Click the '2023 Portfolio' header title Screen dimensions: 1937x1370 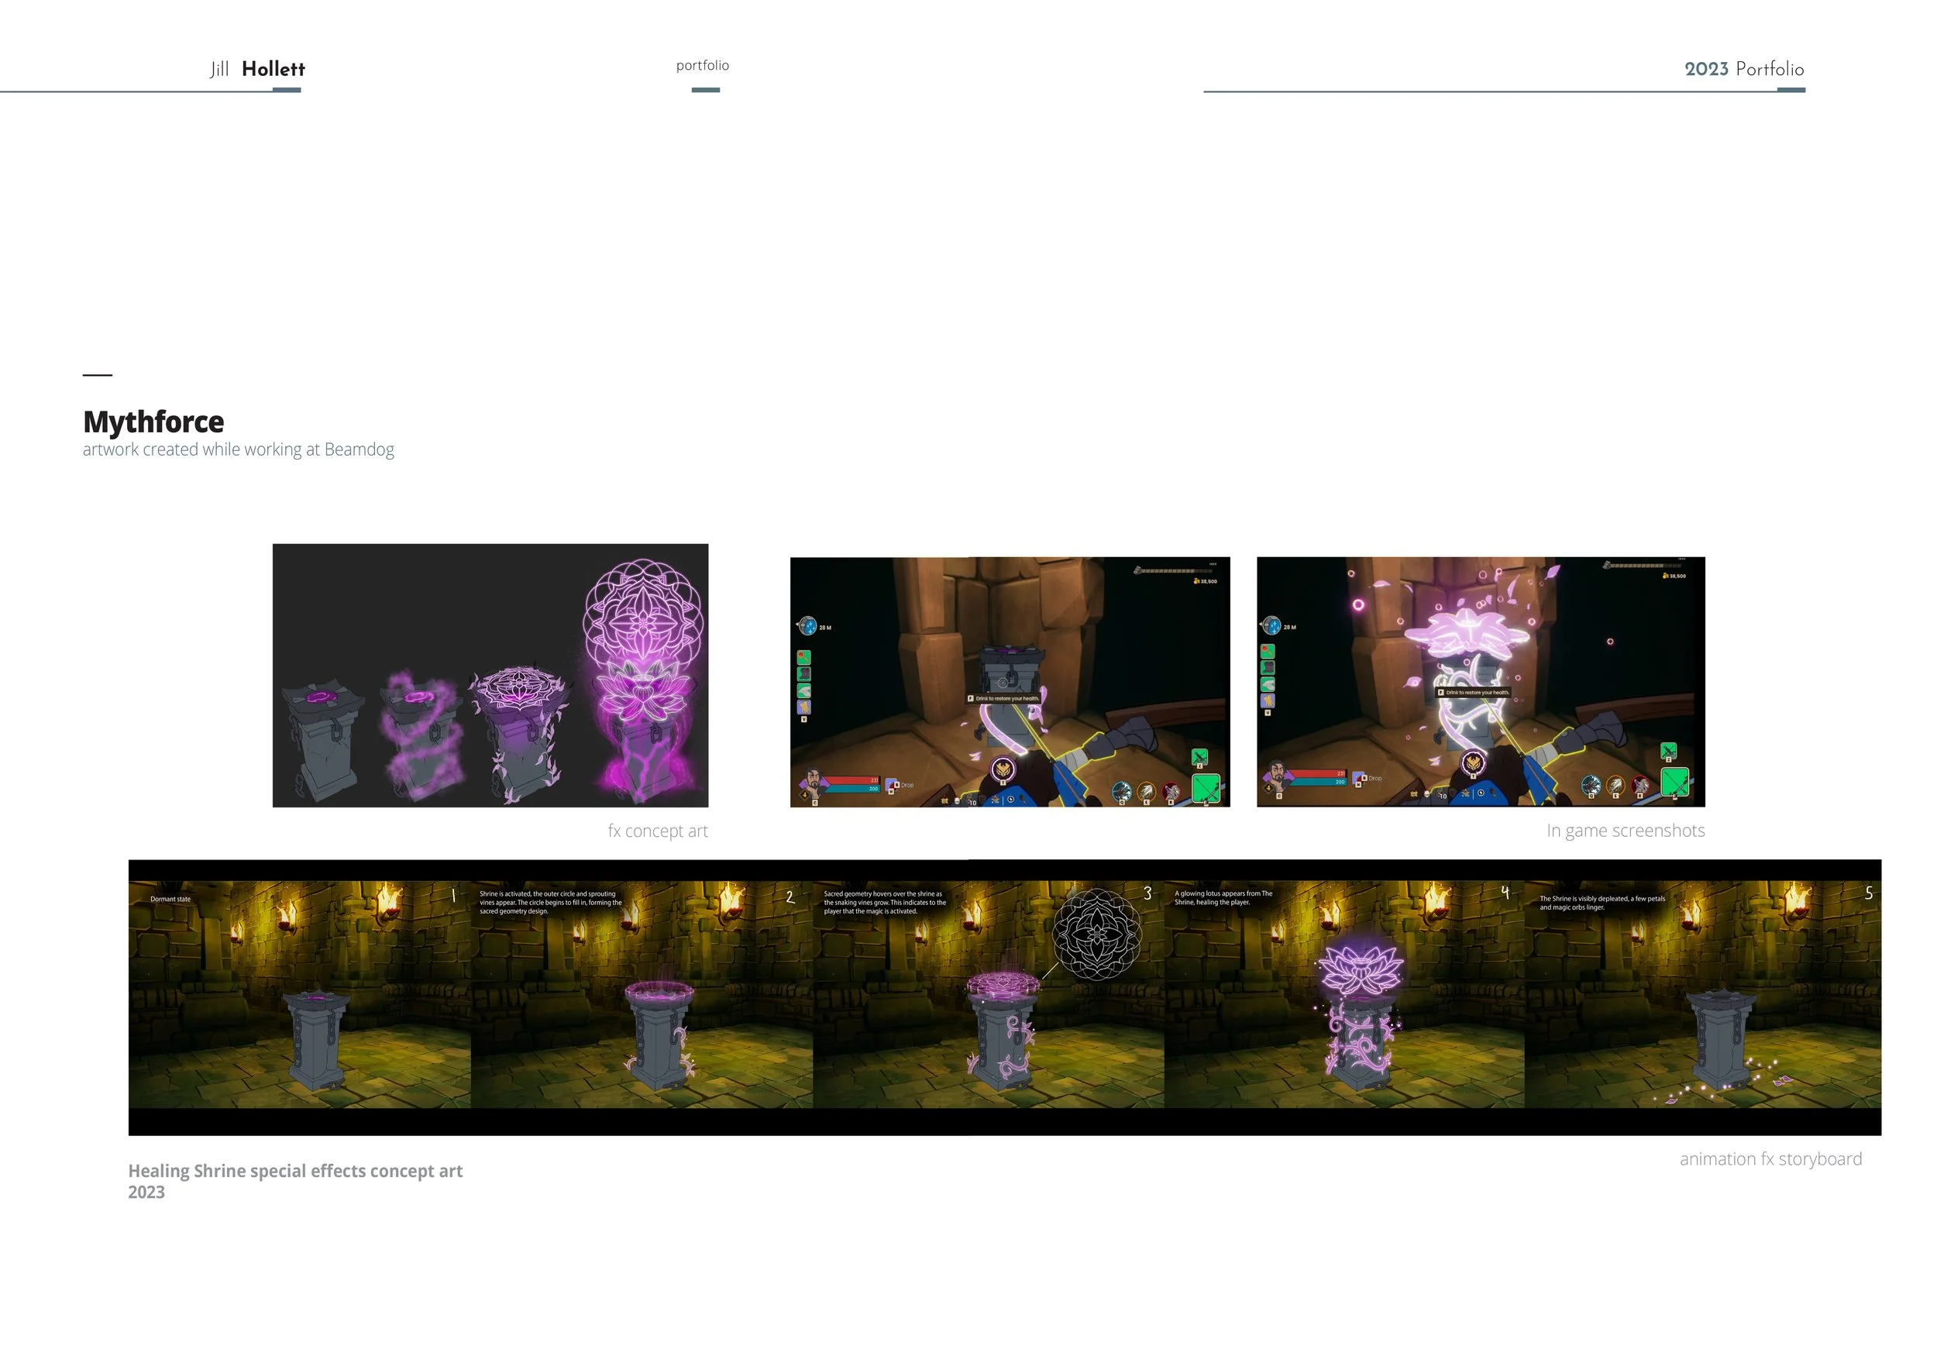click(x=1745, y=69)
